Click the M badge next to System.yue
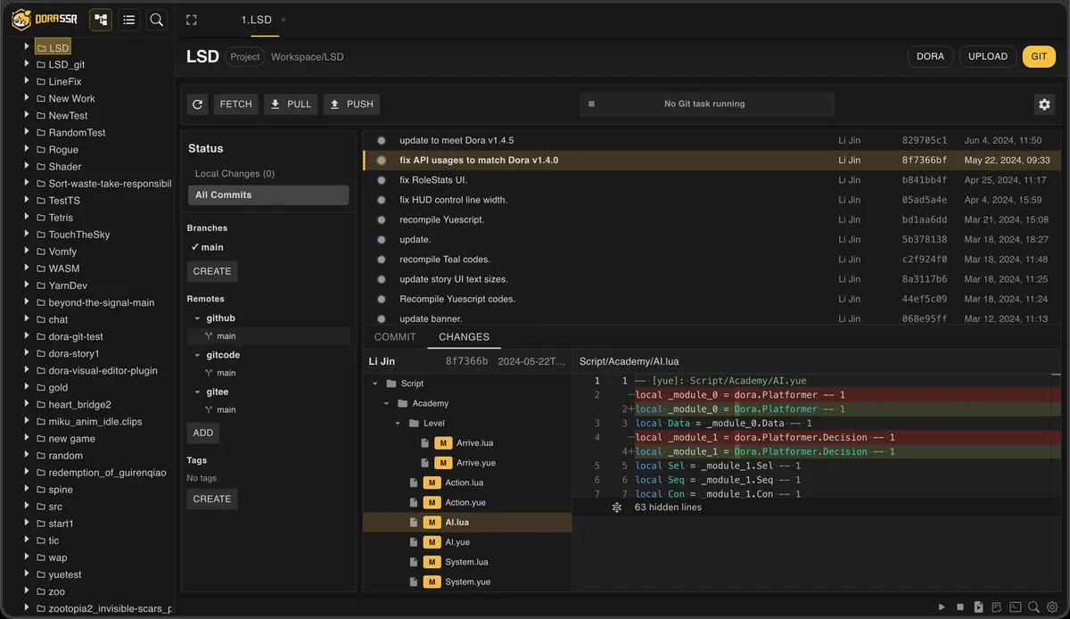1070x619 pixels. [x=432, y=582]
